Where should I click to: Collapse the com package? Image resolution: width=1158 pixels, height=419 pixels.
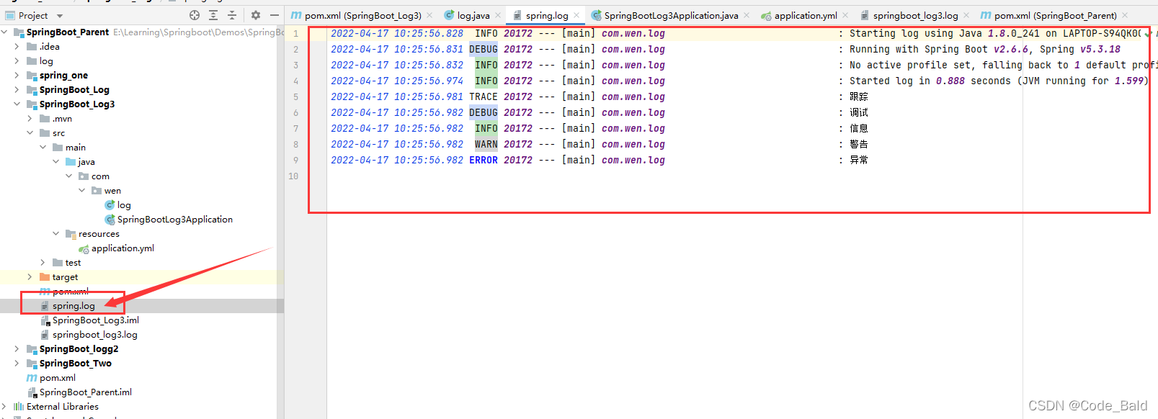[69, 176]
